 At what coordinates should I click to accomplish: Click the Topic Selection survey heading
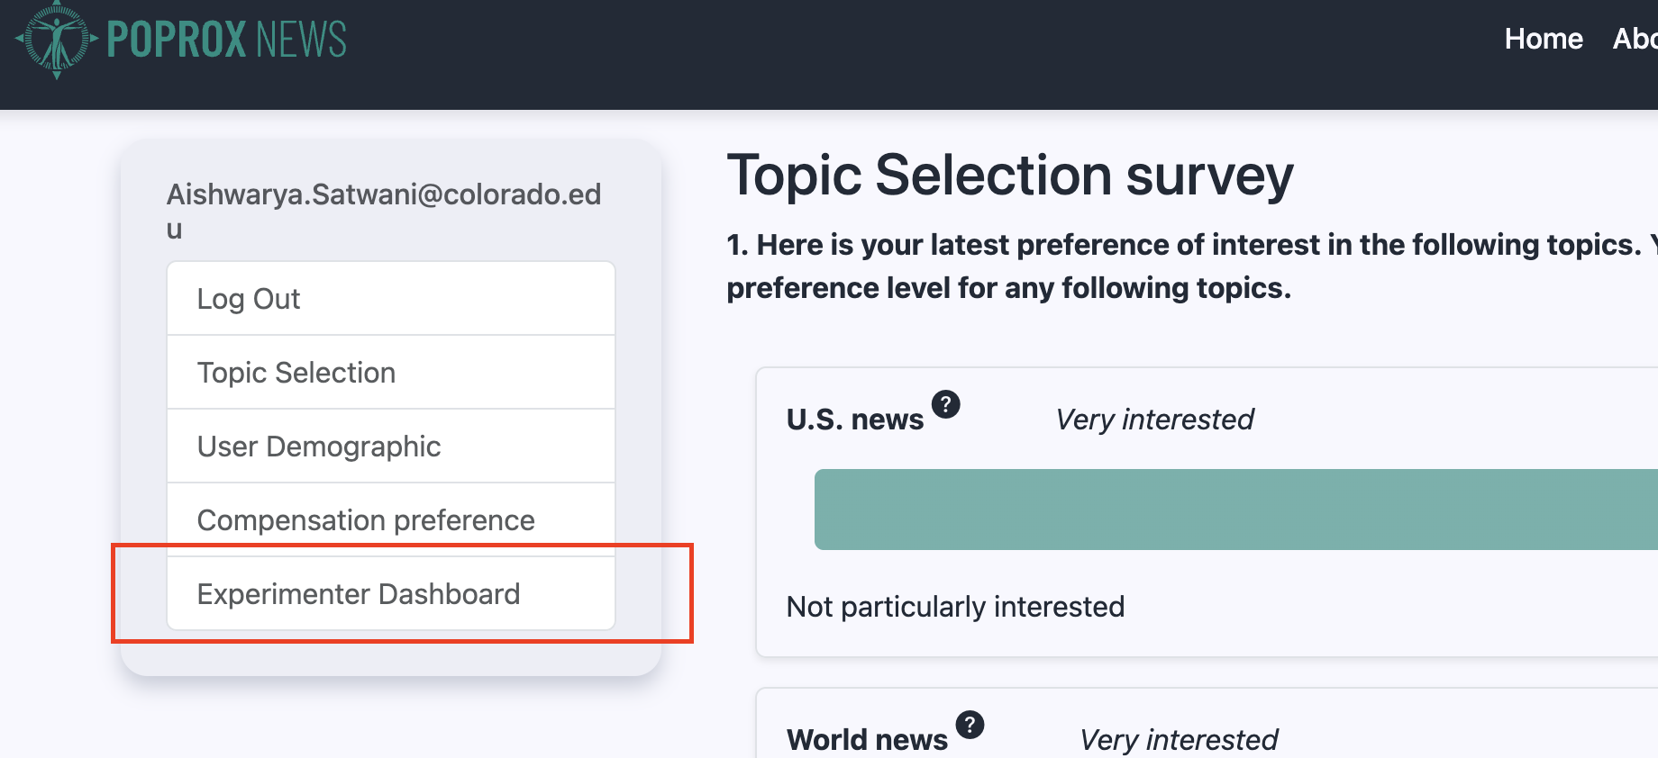pos(1009,175)
